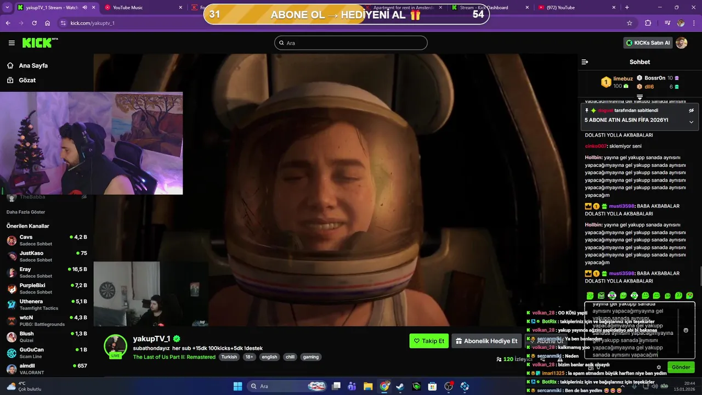
Task: Switch to Stream - Kick Dashboard tab
Action: (x=490, y=8)
